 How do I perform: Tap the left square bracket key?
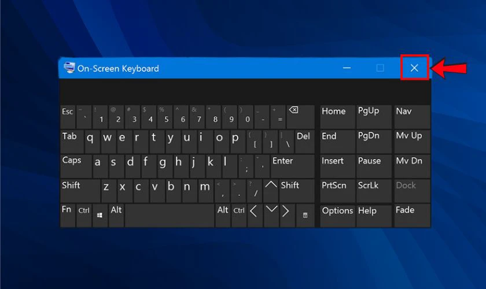point(253,142)
